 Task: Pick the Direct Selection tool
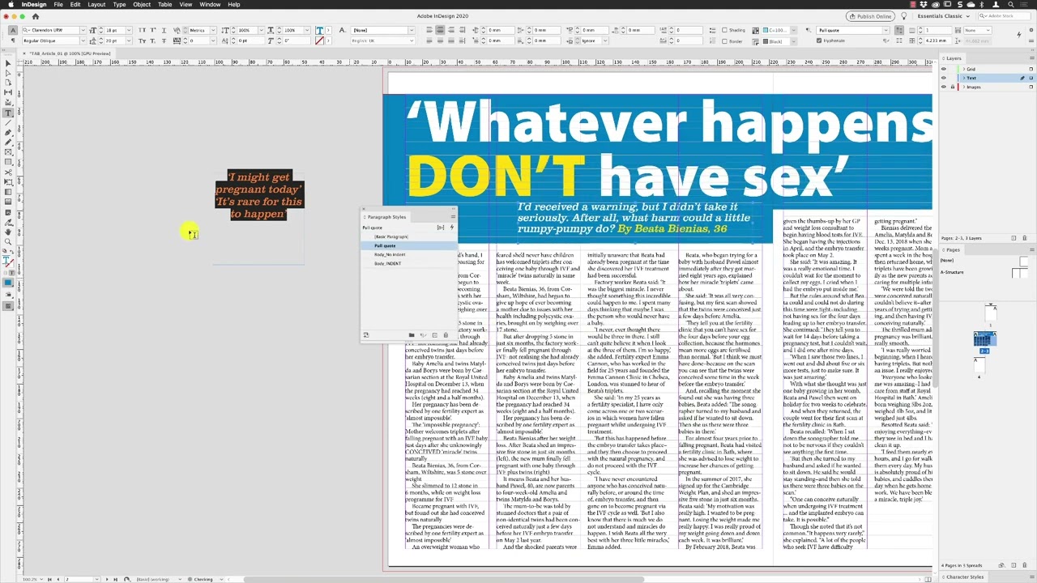point(8,73)
